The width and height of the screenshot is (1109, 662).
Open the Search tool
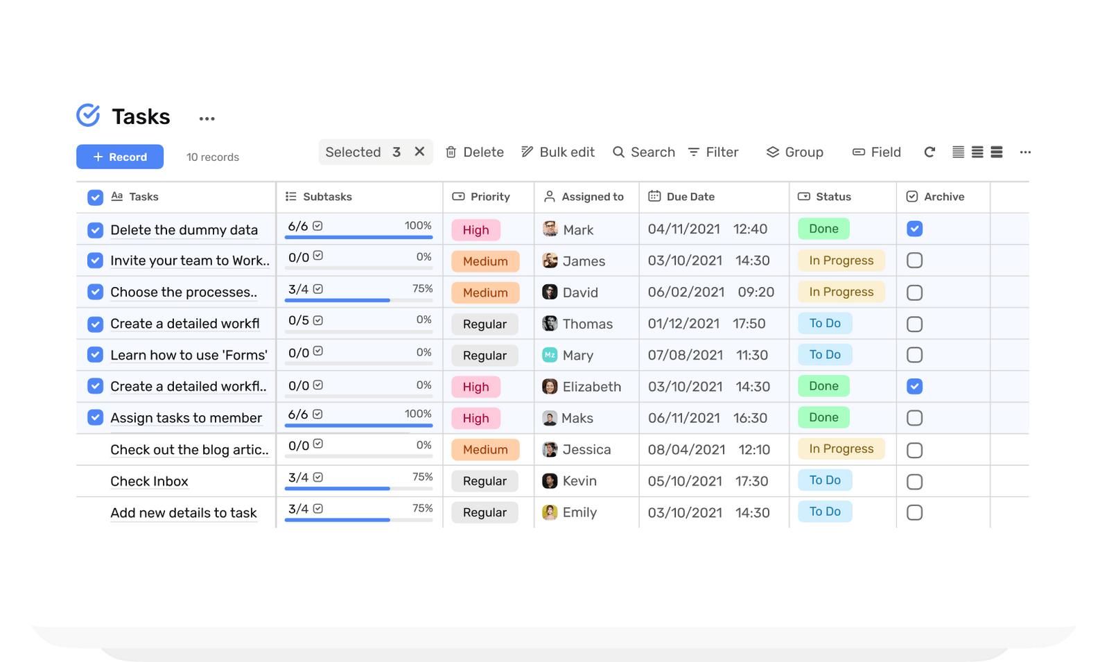click(x=618, y=152)
